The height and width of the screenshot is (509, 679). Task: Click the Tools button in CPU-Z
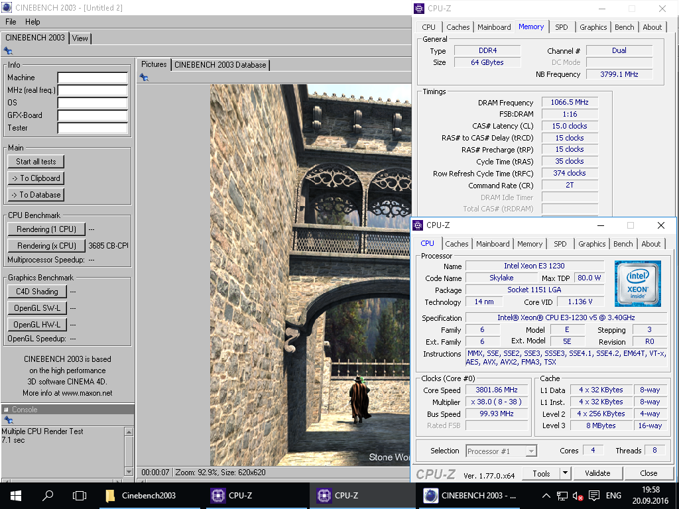point(541,473)
